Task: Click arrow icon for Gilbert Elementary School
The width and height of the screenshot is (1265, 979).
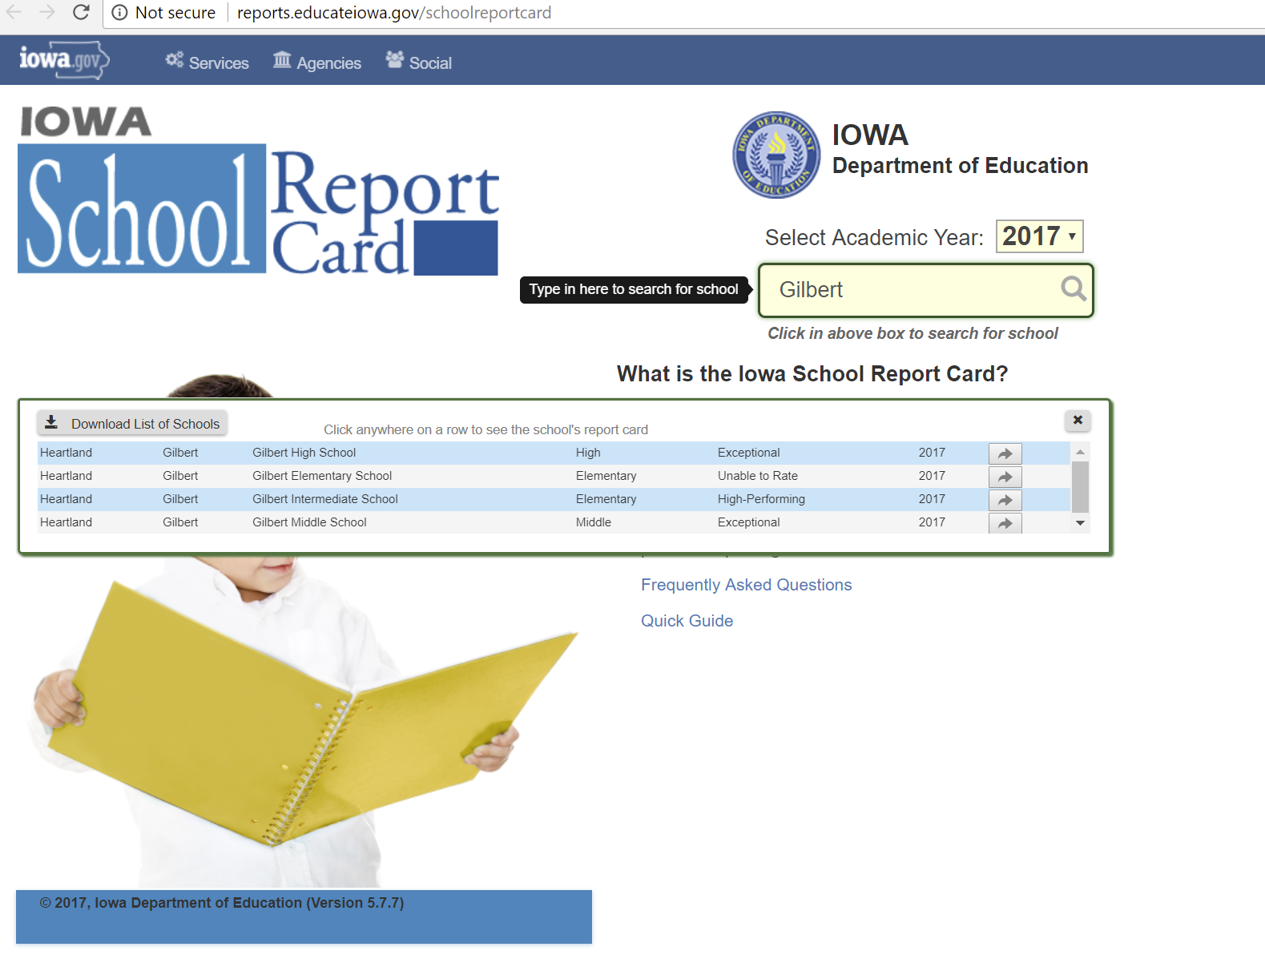Action: pyautogui.click(x=1005, y=477)
